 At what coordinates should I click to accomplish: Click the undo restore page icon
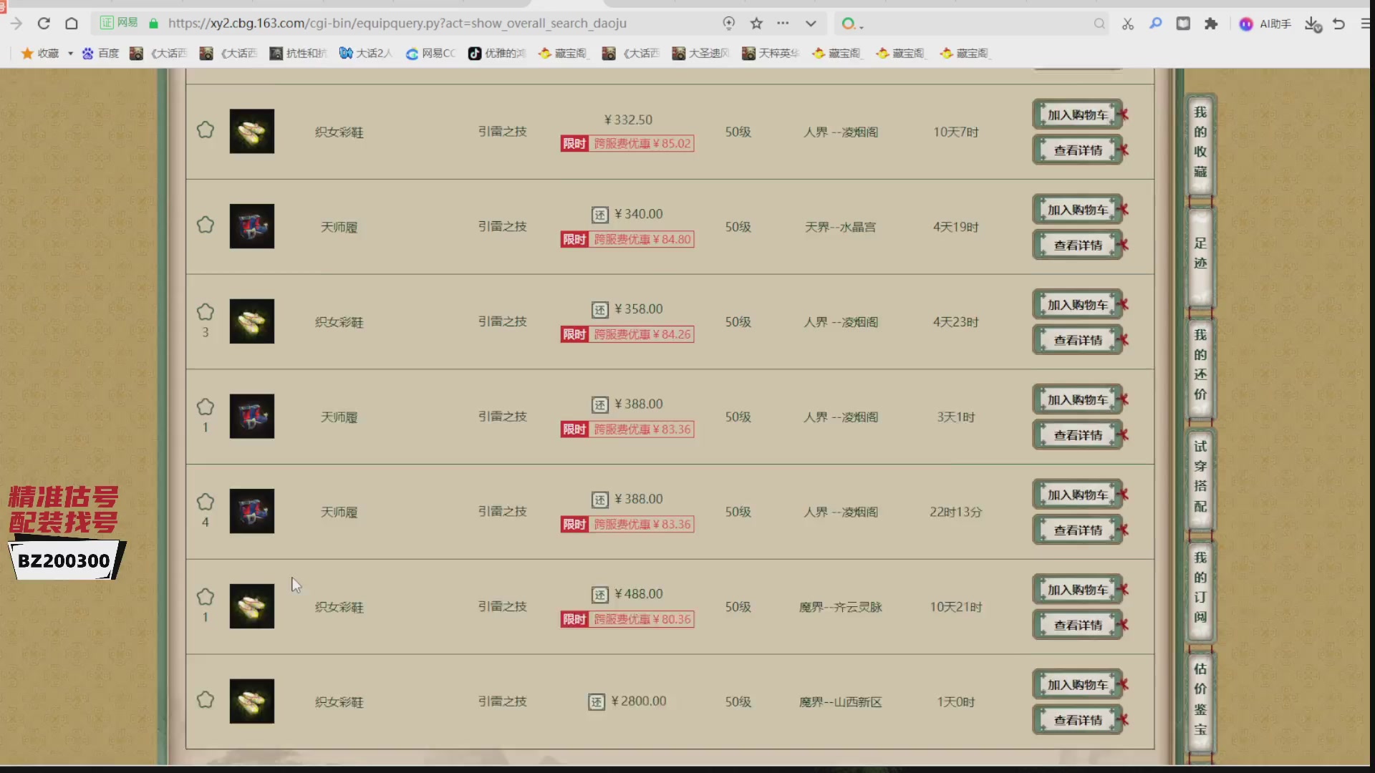click(x=1338, y=24)
